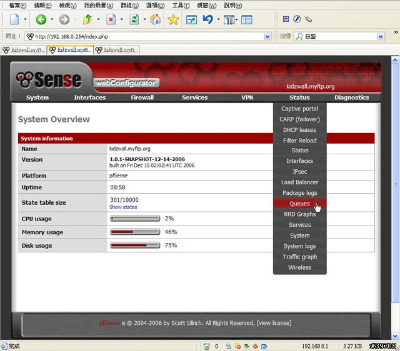Select RRD Graphs in the Status menu
The width and height of the screenshot is (400, 351).
click(300, 214)
